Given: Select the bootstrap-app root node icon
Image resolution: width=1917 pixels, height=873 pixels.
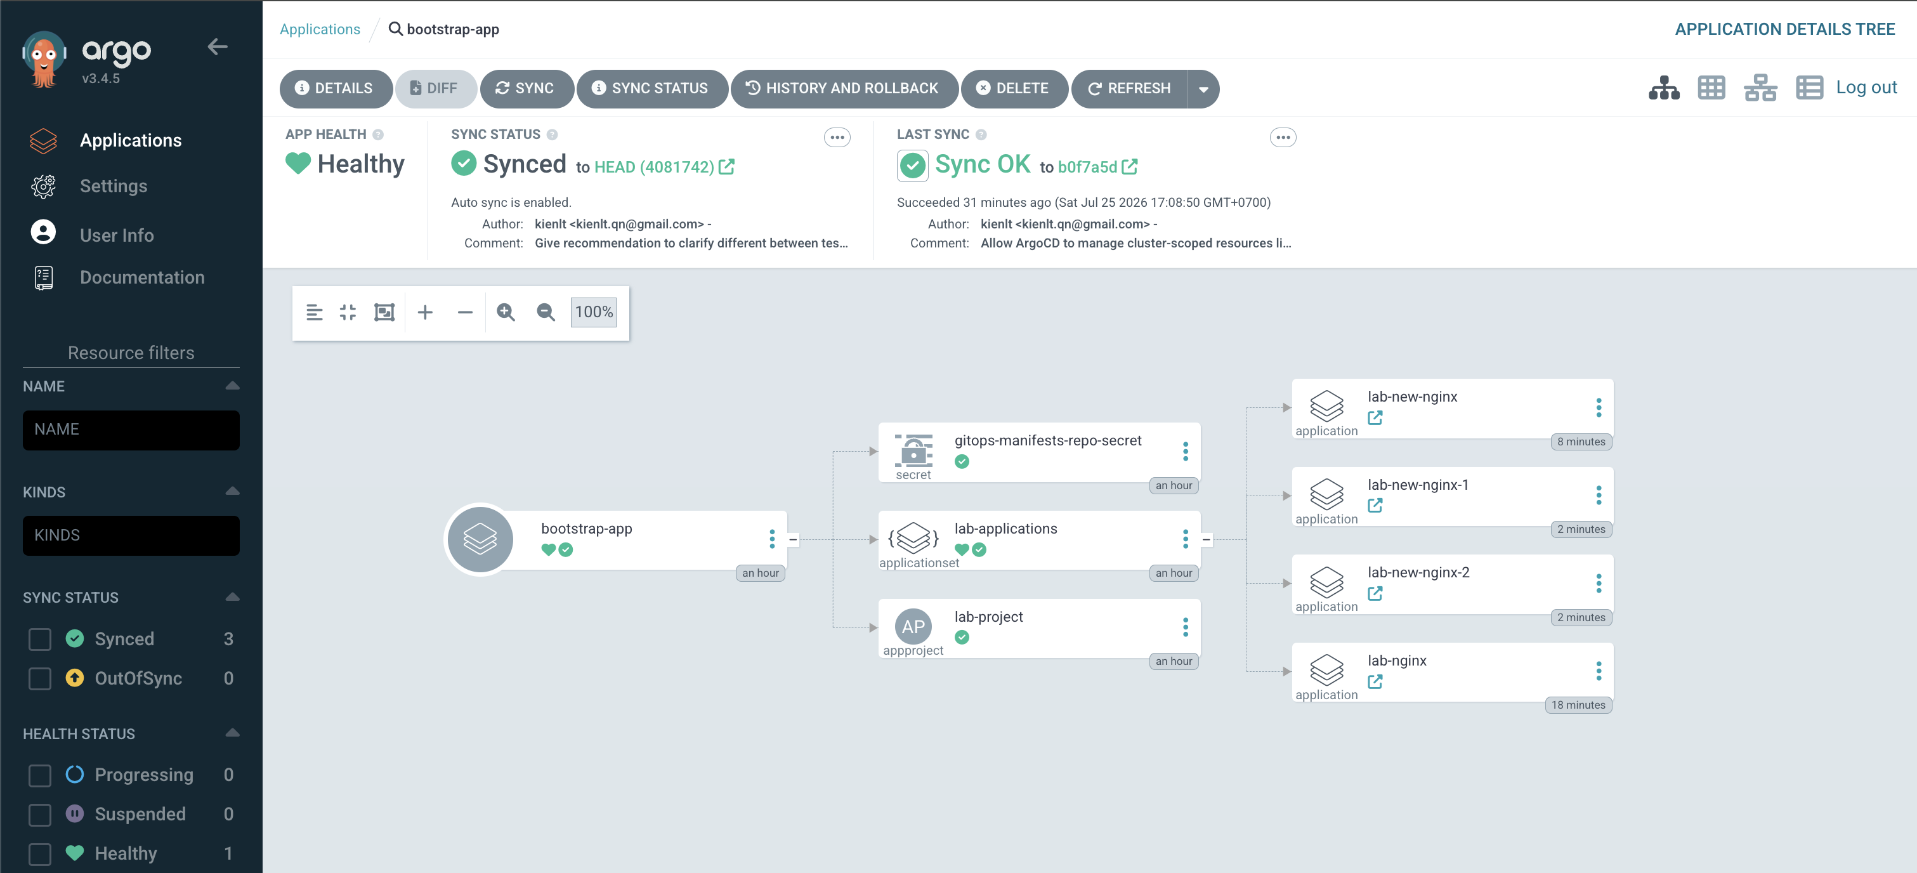Looking at the screenshot, I should pyautogui.click(x=480, y=539).
